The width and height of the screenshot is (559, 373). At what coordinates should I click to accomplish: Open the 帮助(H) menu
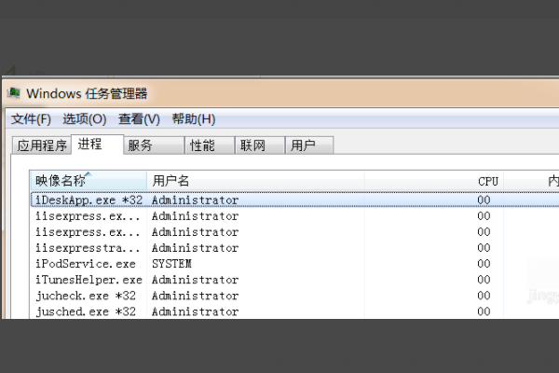[x=193, y=119]
